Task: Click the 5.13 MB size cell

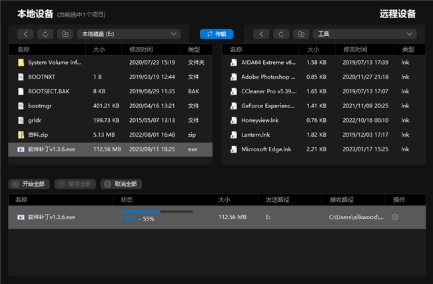Action: click(x=104, y=135)
